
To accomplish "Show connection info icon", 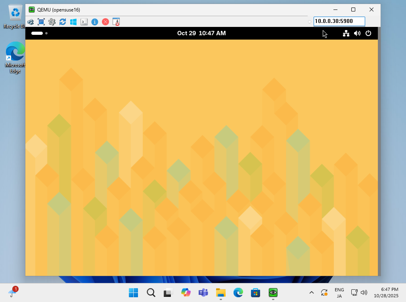I will click(x=95, y=22).
